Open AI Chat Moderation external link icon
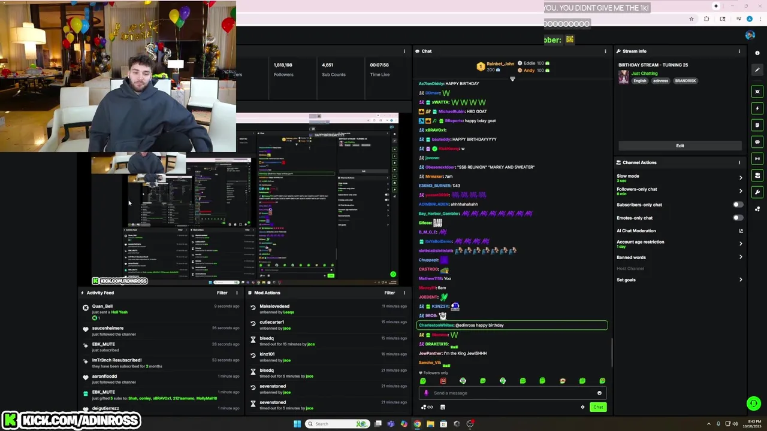Image resolution: width=767 pixels, height=431 pixels. [x=741, y=231]
